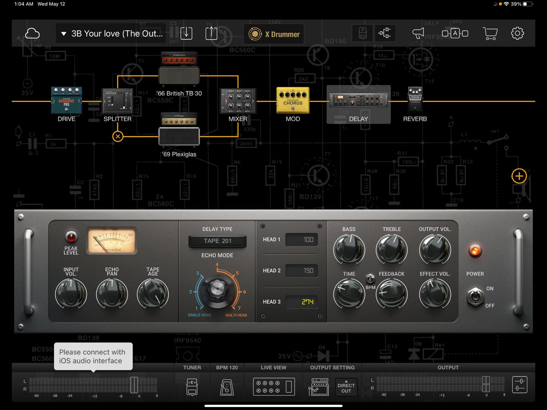Select the SPLITTER unit
Viewport: 547px width, 410px height.
click(117, 101)
